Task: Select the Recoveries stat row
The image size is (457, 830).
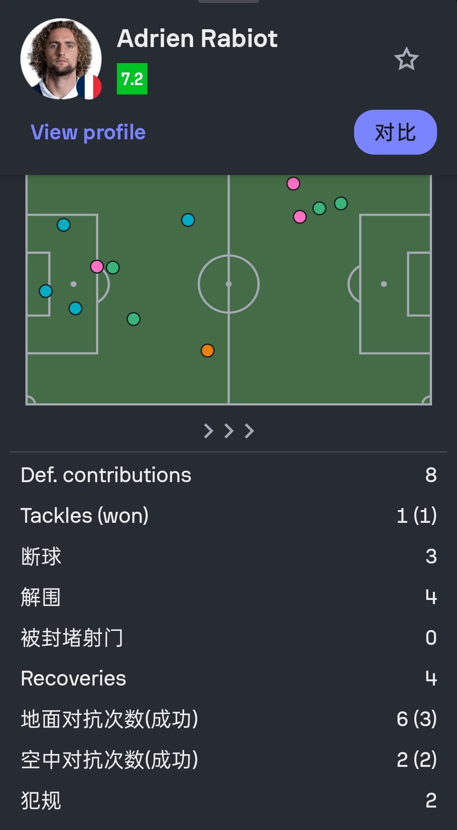Action: [x=229, y=678]
